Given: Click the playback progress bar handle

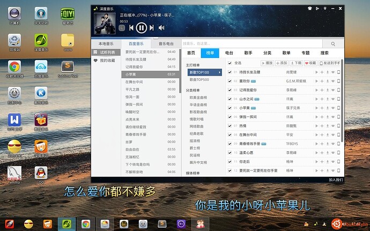Looking at the screenshot, I should 156,38.
